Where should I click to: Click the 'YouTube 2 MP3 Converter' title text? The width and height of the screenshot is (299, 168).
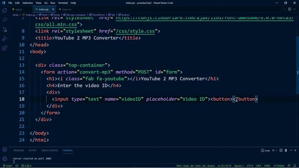click(86, 38)
